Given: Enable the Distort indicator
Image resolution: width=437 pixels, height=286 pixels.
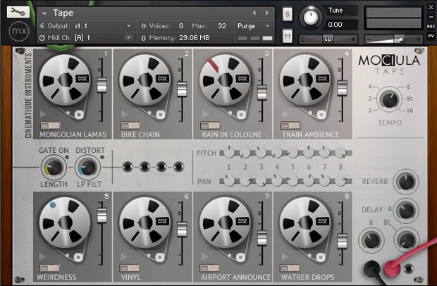Looking at the screenshot, I should (102, 157).
